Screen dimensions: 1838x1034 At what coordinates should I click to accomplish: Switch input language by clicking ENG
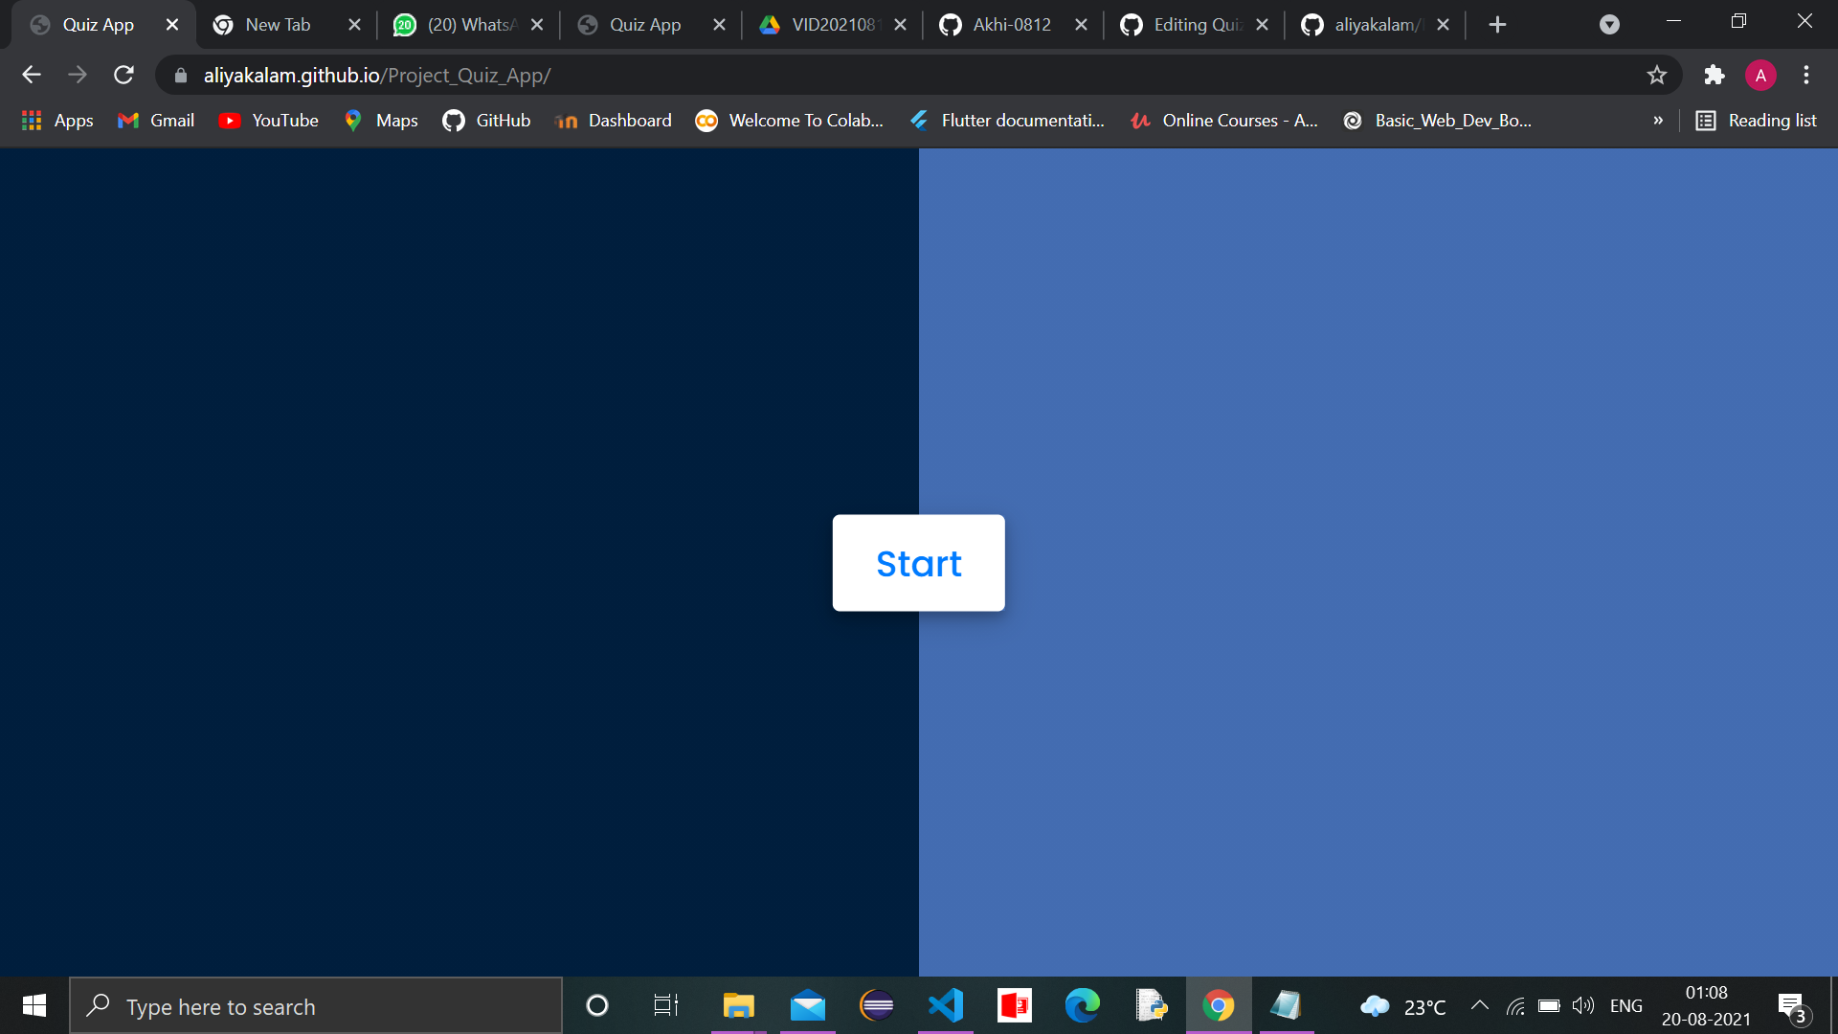point(1627,1005)
